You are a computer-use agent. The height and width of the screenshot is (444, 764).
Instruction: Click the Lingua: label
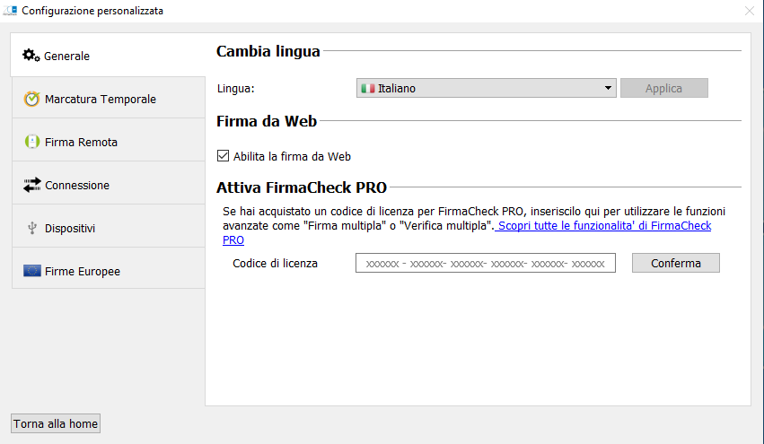[x=236, y=89]
